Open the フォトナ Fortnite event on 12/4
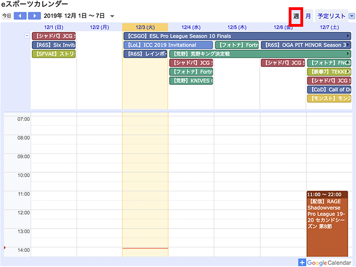This screenshot has height=267, width=356. tap(191, 72)
